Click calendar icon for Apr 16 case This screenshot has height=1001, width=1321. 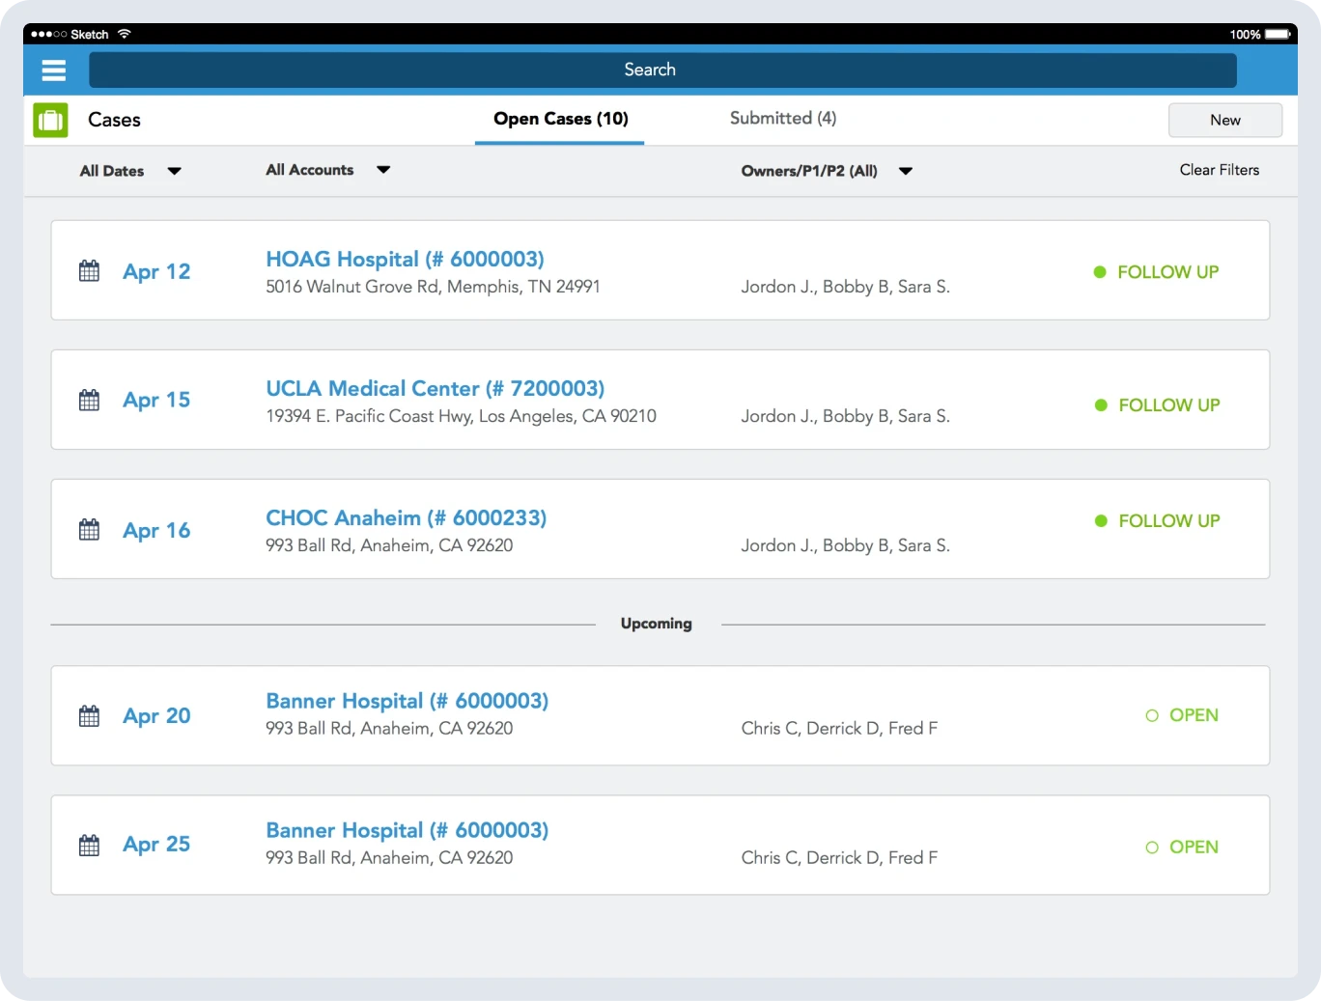click(89, 530)
